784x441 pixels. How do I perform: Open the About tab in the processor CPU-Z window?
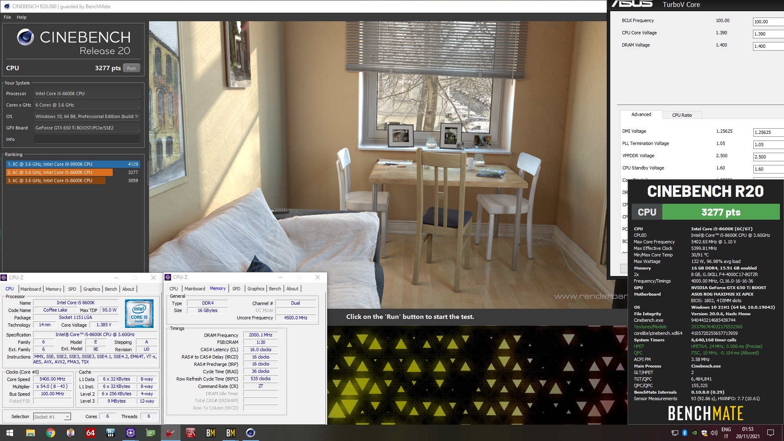[x=128, y=289]
